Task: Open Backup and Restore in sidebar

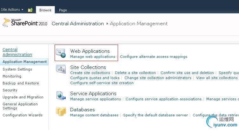Action: [21, 83]
